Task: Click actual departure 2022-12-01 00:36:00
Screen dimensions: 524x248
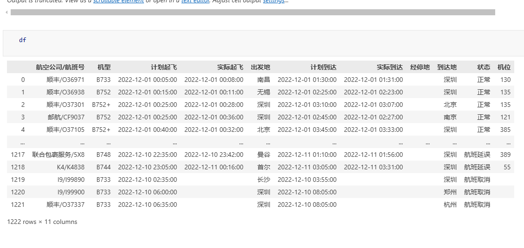Action: (x=214, y=117)
